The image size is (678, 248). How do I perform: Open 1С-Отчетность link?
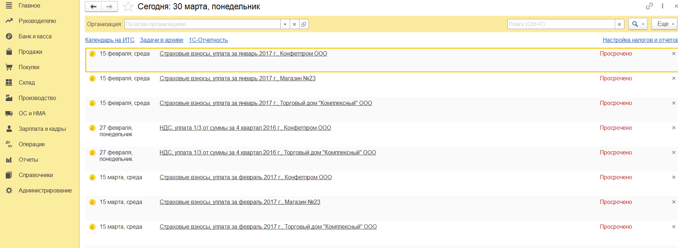point(208,40)
